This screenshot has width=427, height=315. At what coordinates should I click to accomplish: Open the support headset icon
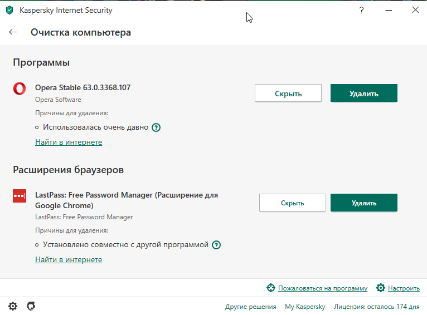click(31, 306)
